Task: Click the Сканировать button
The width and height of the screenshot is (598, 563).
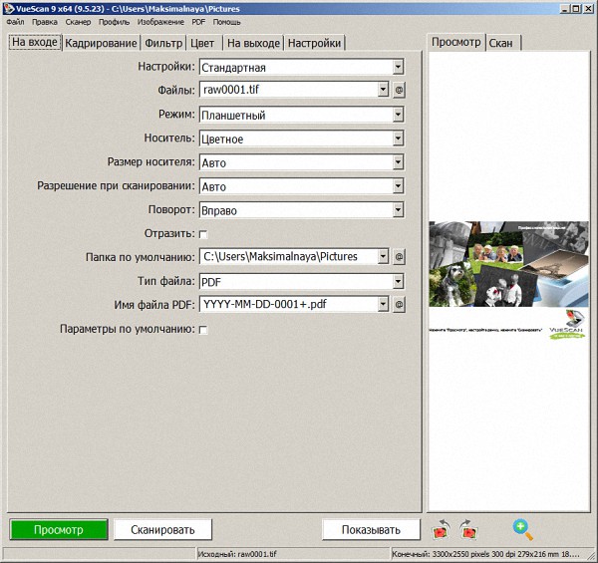Action: [162, 529]
